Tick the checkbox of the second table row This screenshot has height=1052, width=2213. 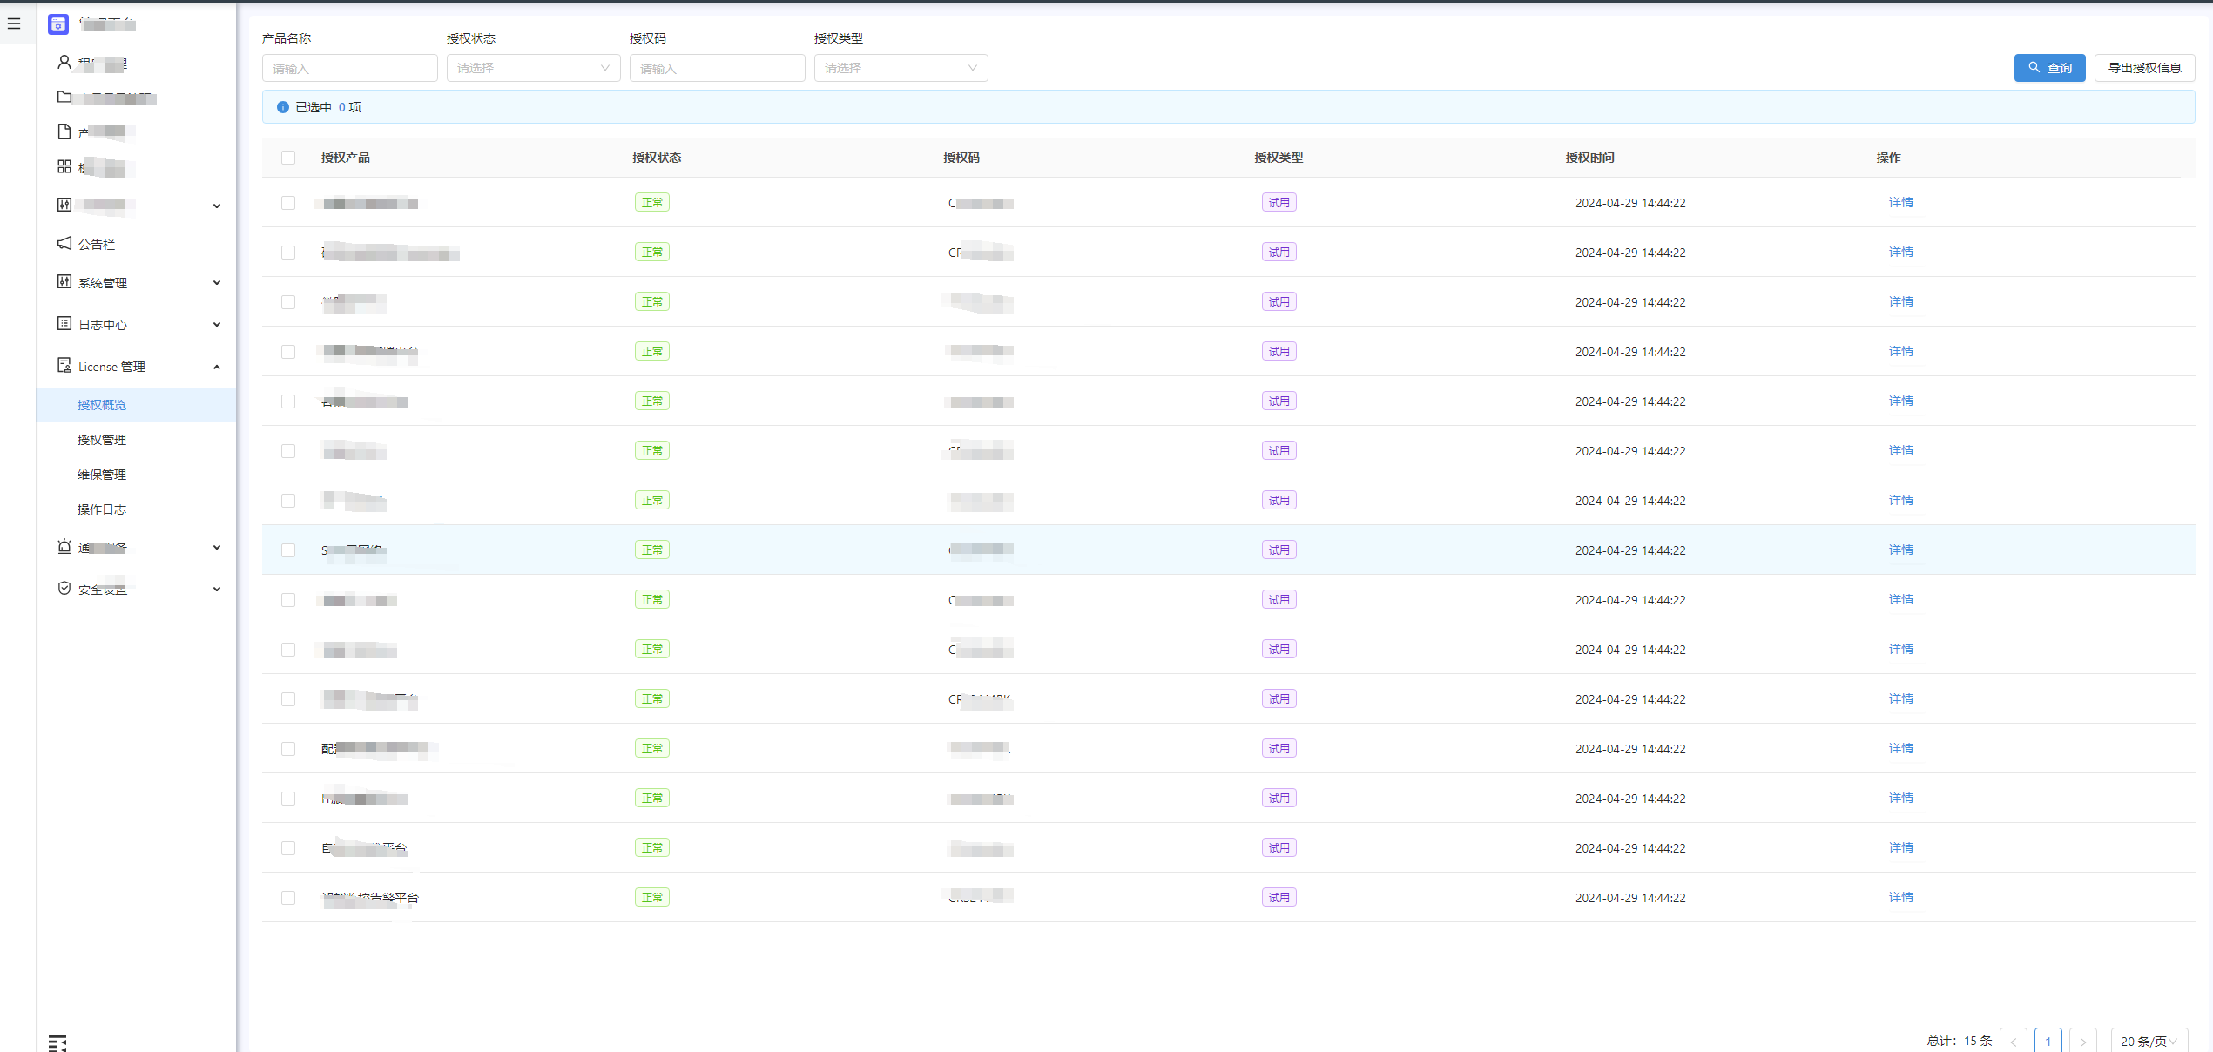(288, 253)
